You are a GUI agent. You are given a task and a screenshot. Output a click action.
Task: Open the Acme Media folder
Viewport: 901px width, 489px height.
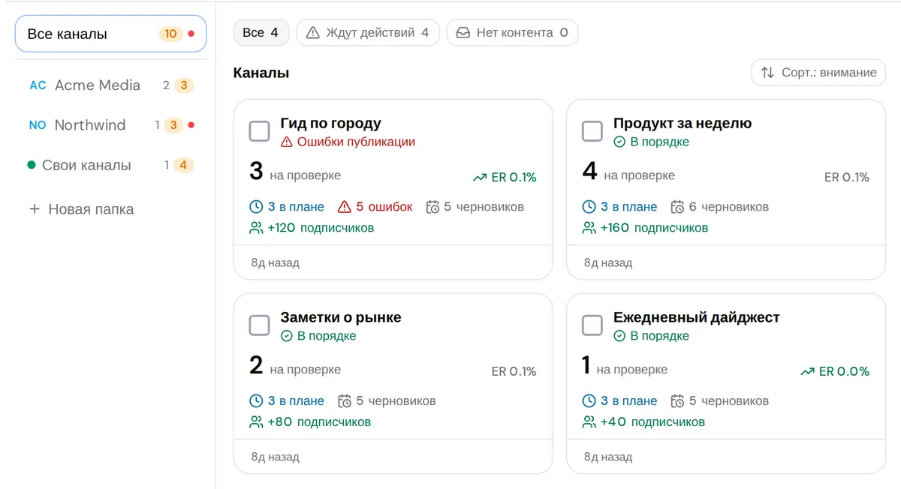point(110,85)
